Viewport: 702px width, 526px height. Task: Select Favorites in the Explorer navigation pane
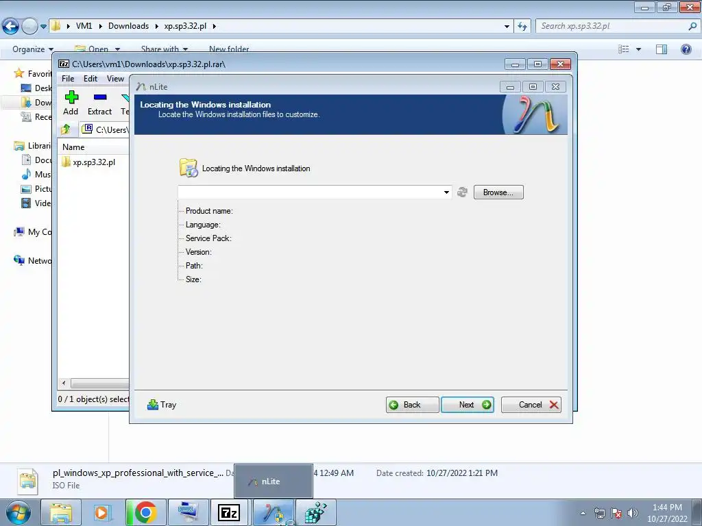point(33,73)
